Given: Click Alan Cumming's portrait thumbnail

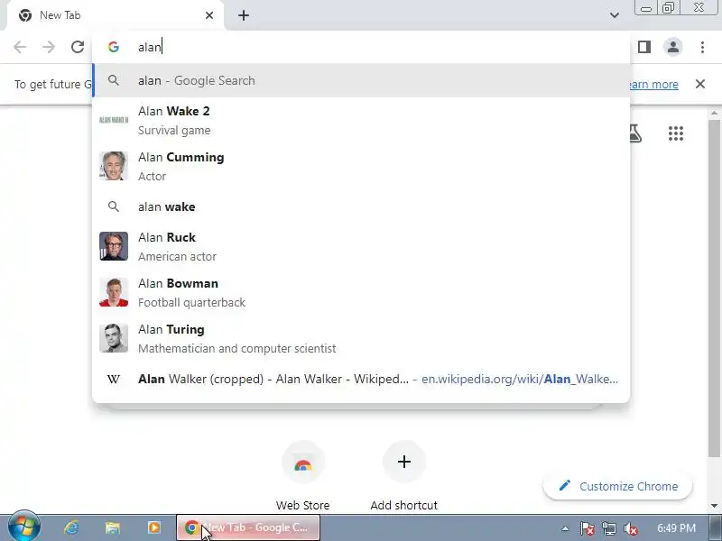Looking at the screenshot, I should (114, 166).
